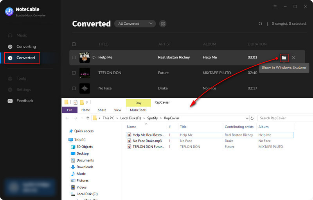The height and width of the screenshot is (200, 313).
Task: Refresh the RapCaviar folder
Action: 252,118
